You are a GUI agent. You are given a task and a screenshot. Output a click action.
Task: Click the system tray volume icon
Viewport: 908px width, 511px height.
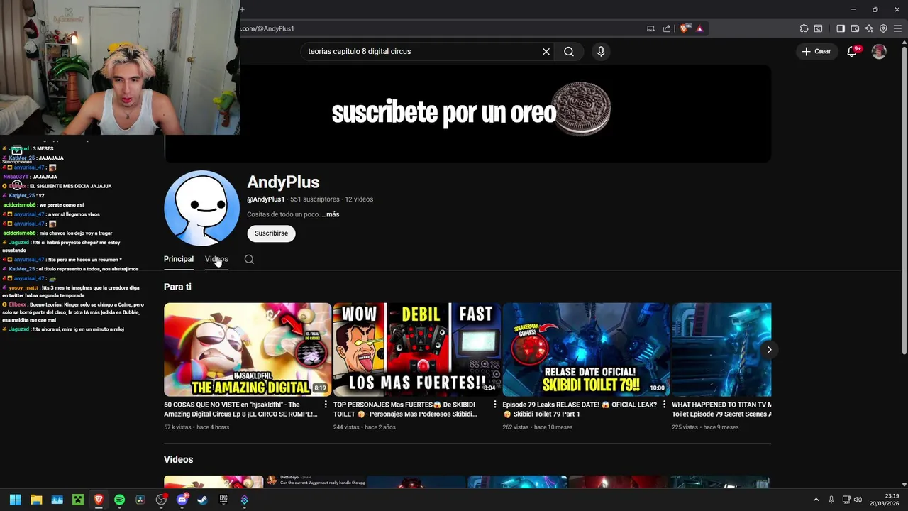(x=858, y=500)
